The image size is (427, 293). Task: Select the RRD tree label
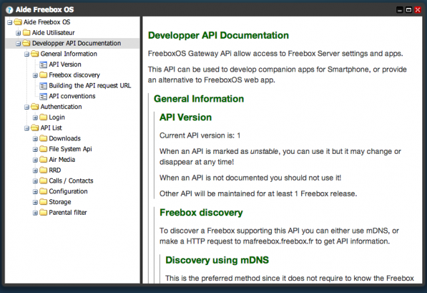(55, 170)
